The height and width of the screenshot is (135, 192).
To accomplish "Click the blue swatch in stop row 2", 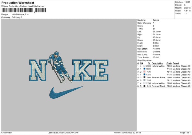I will click(145, 69).
